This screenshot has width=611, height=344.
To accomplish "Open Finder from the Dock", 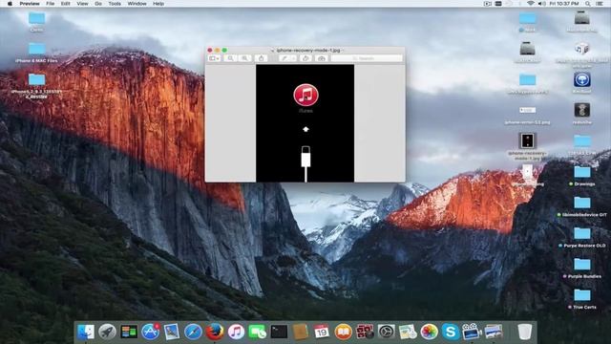I will [x=86, y=332].
